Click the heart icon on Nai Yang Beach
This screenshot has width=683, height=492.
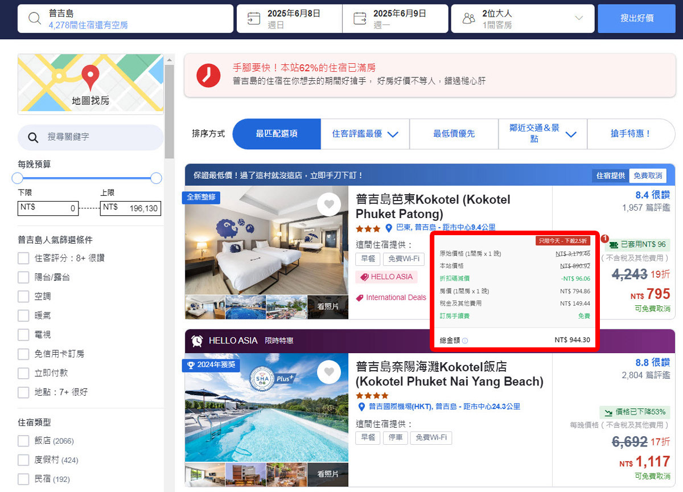coord(329,372)
